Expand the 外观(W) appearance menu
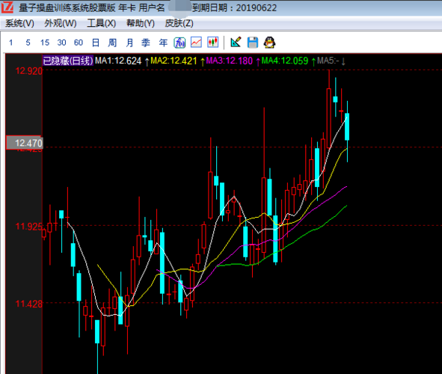Image resolution: width=442 pixels, height=374 pixels. pos(61,23)
